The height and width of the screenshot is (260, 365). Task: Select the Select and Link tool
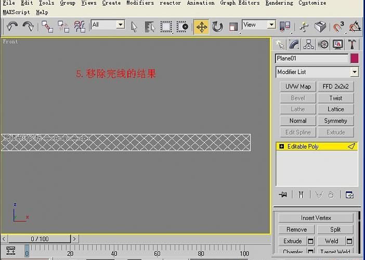47,27
